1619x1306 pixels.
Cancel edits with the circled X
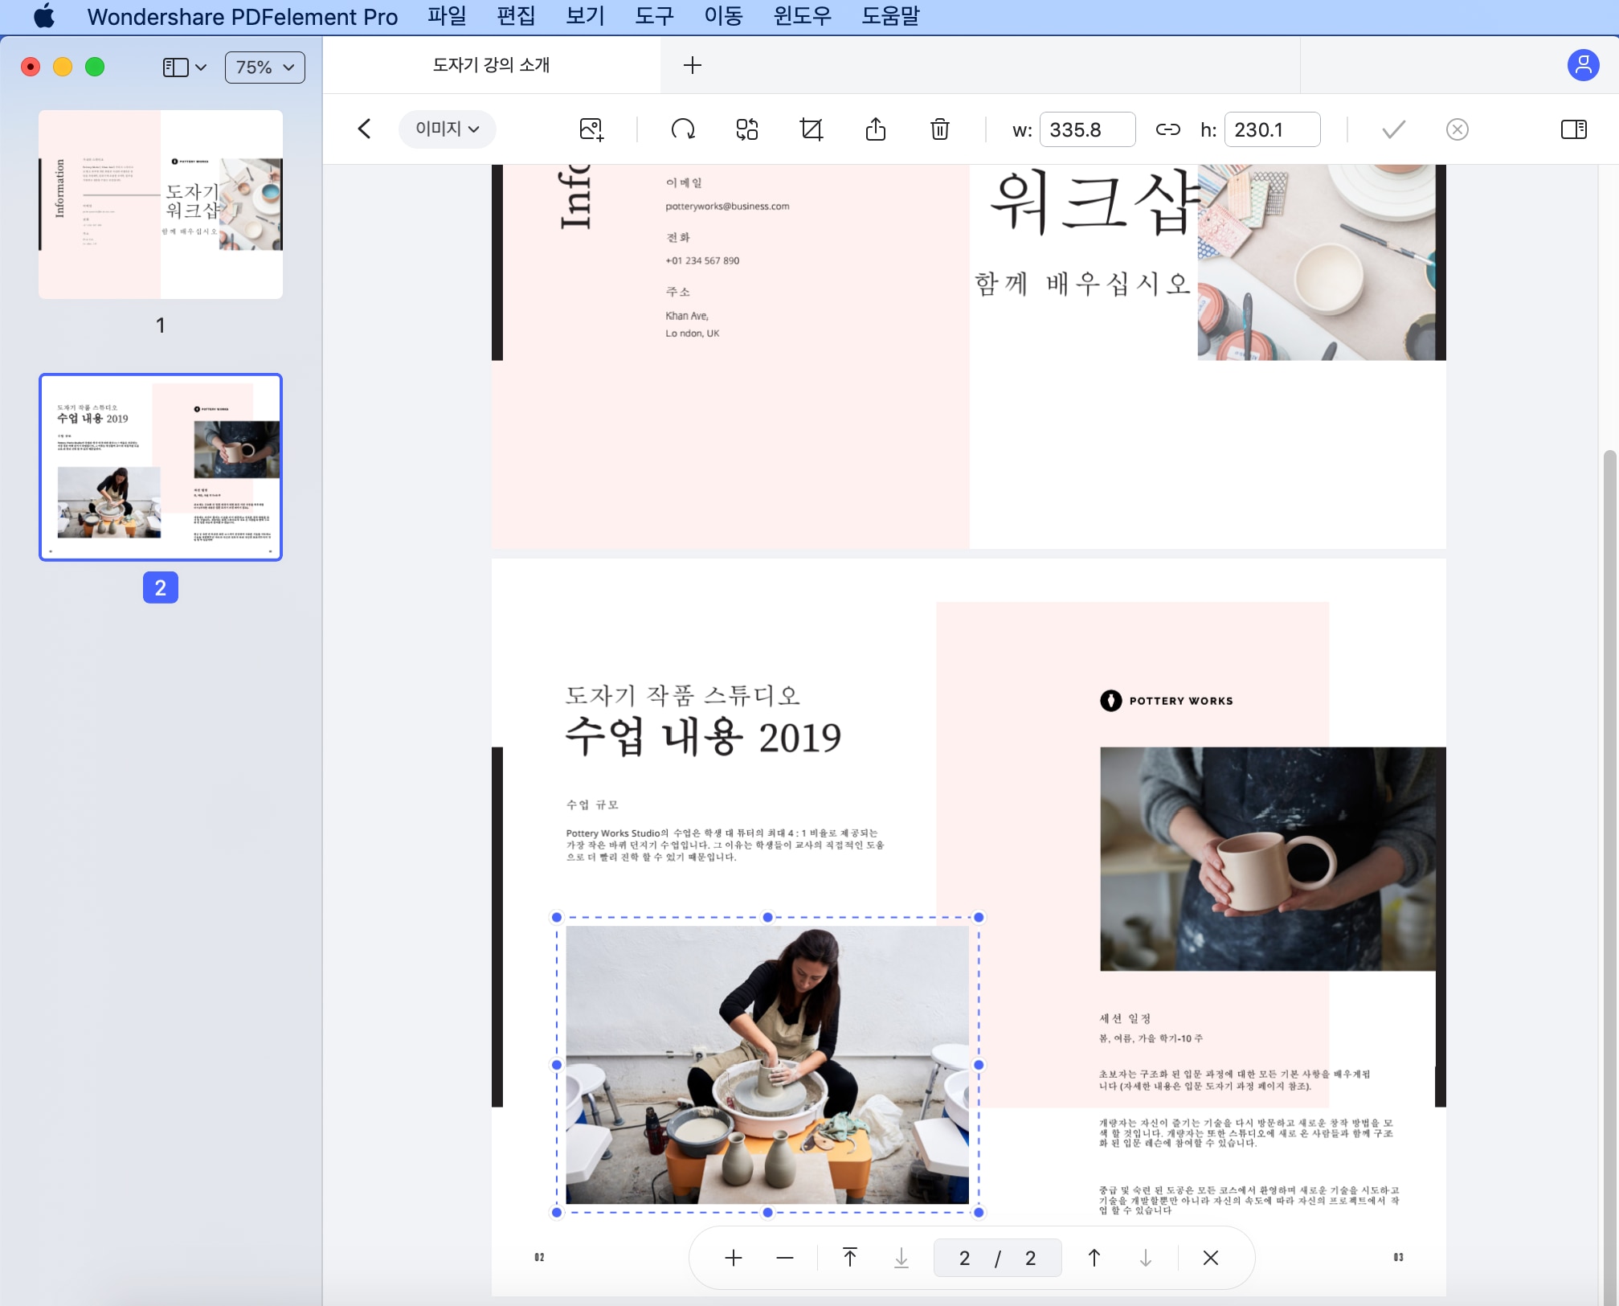click(1457, 129)
